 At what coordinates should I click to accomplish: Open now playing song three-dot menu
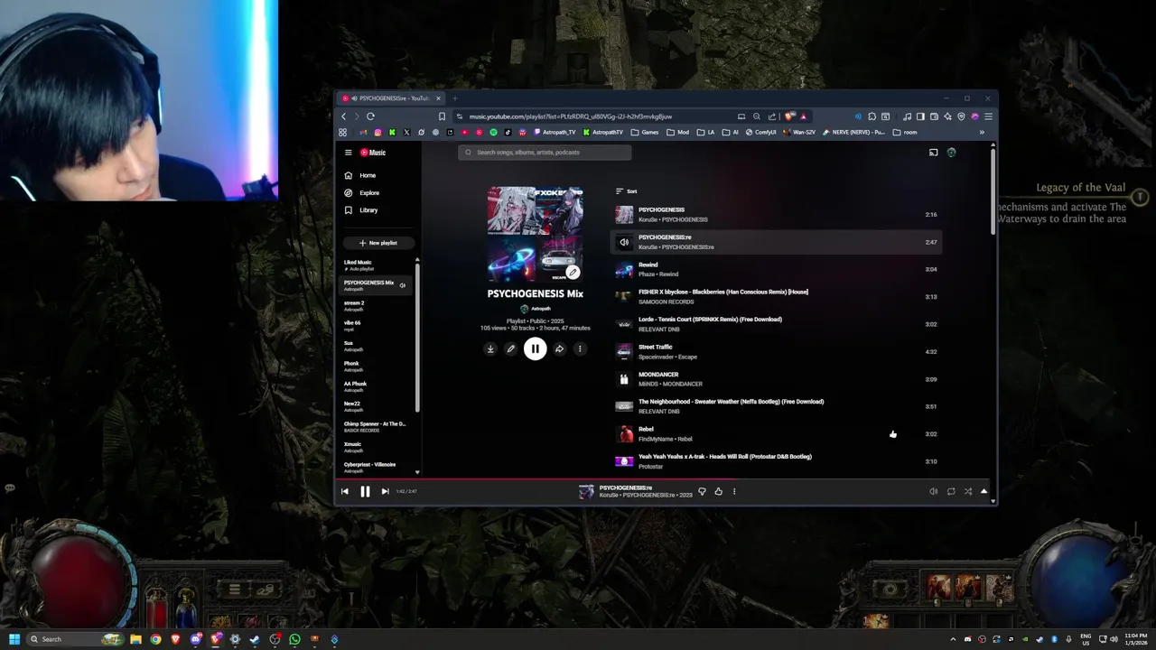tap(734, 492)
